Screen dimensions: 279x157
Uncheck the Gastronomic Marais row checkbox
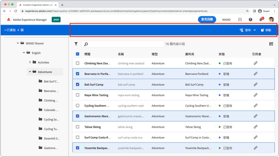78,116
